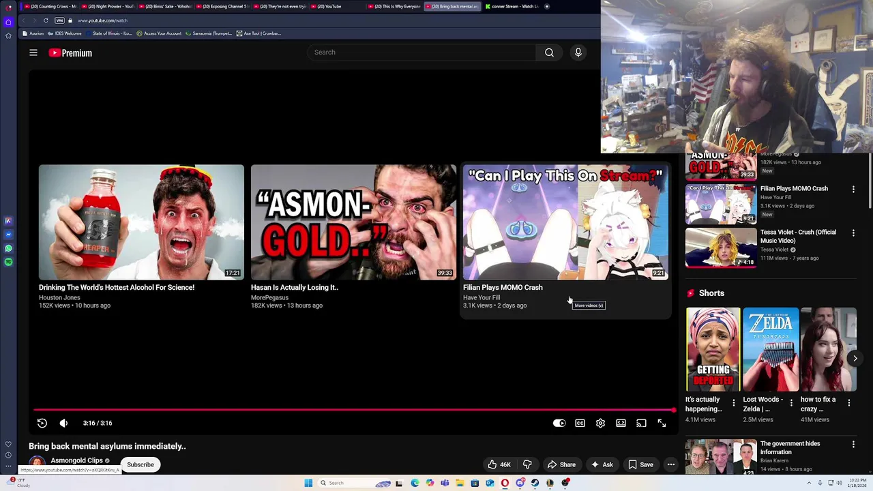Open a new browser tab
873x491 pixels.
[546, 6]
